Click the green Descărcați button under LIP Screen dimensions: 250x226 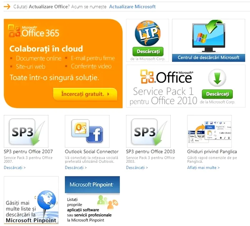[148, 51]
